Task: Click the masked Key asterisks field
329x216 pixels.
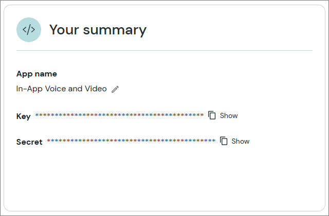Action: [119, 115]
